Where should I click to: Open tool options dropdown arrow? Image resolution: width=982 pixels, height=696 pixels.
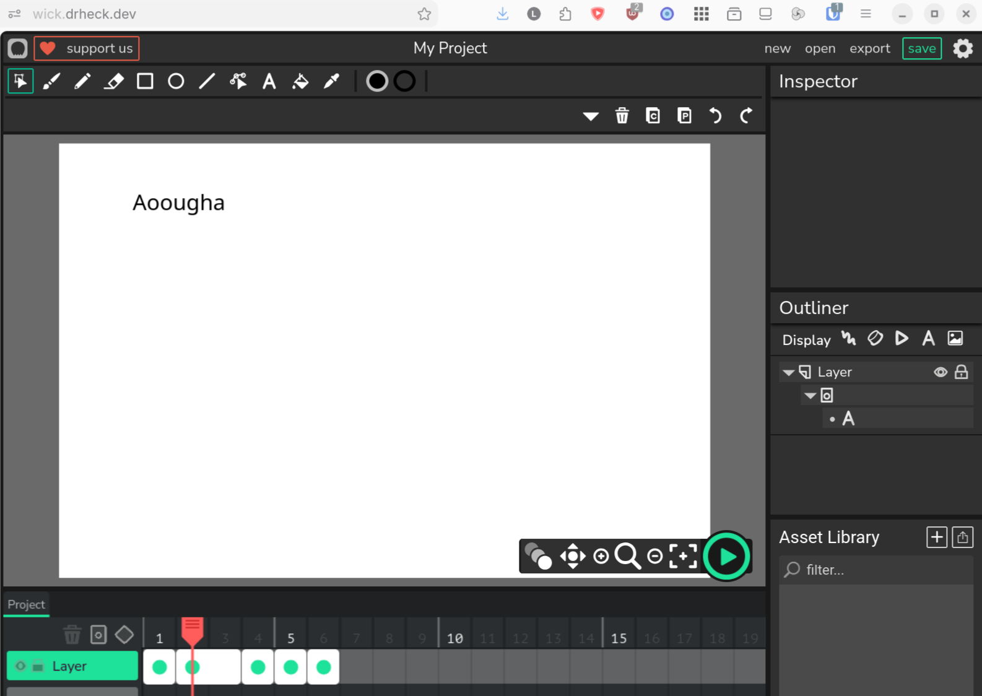[x=591, y=116]
